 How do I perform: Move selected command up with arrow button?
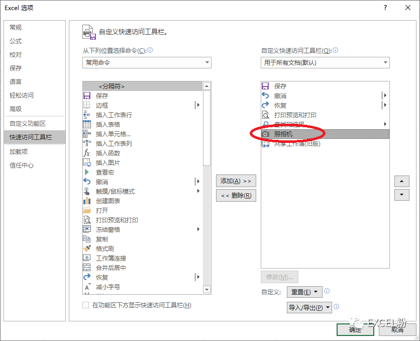401,181
